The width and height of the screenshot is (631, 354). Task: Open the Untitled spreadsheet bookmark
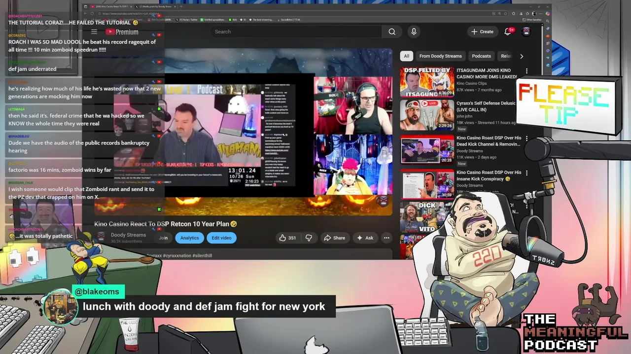212,20
